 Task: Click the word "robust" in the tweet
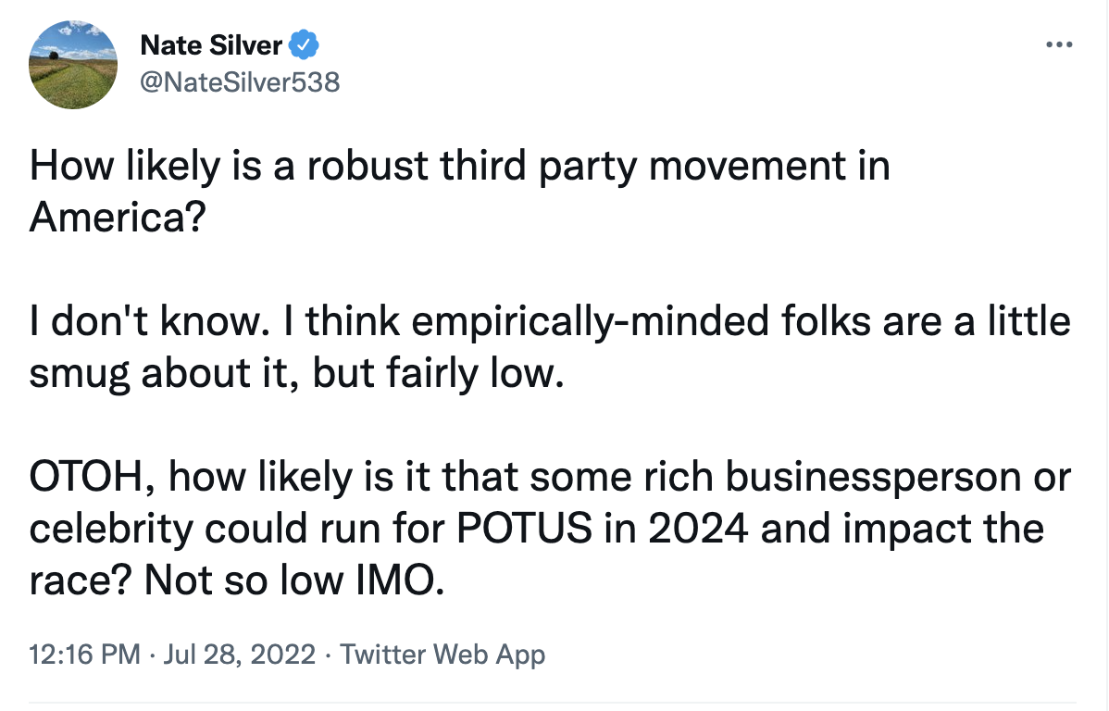pos(368,167)
